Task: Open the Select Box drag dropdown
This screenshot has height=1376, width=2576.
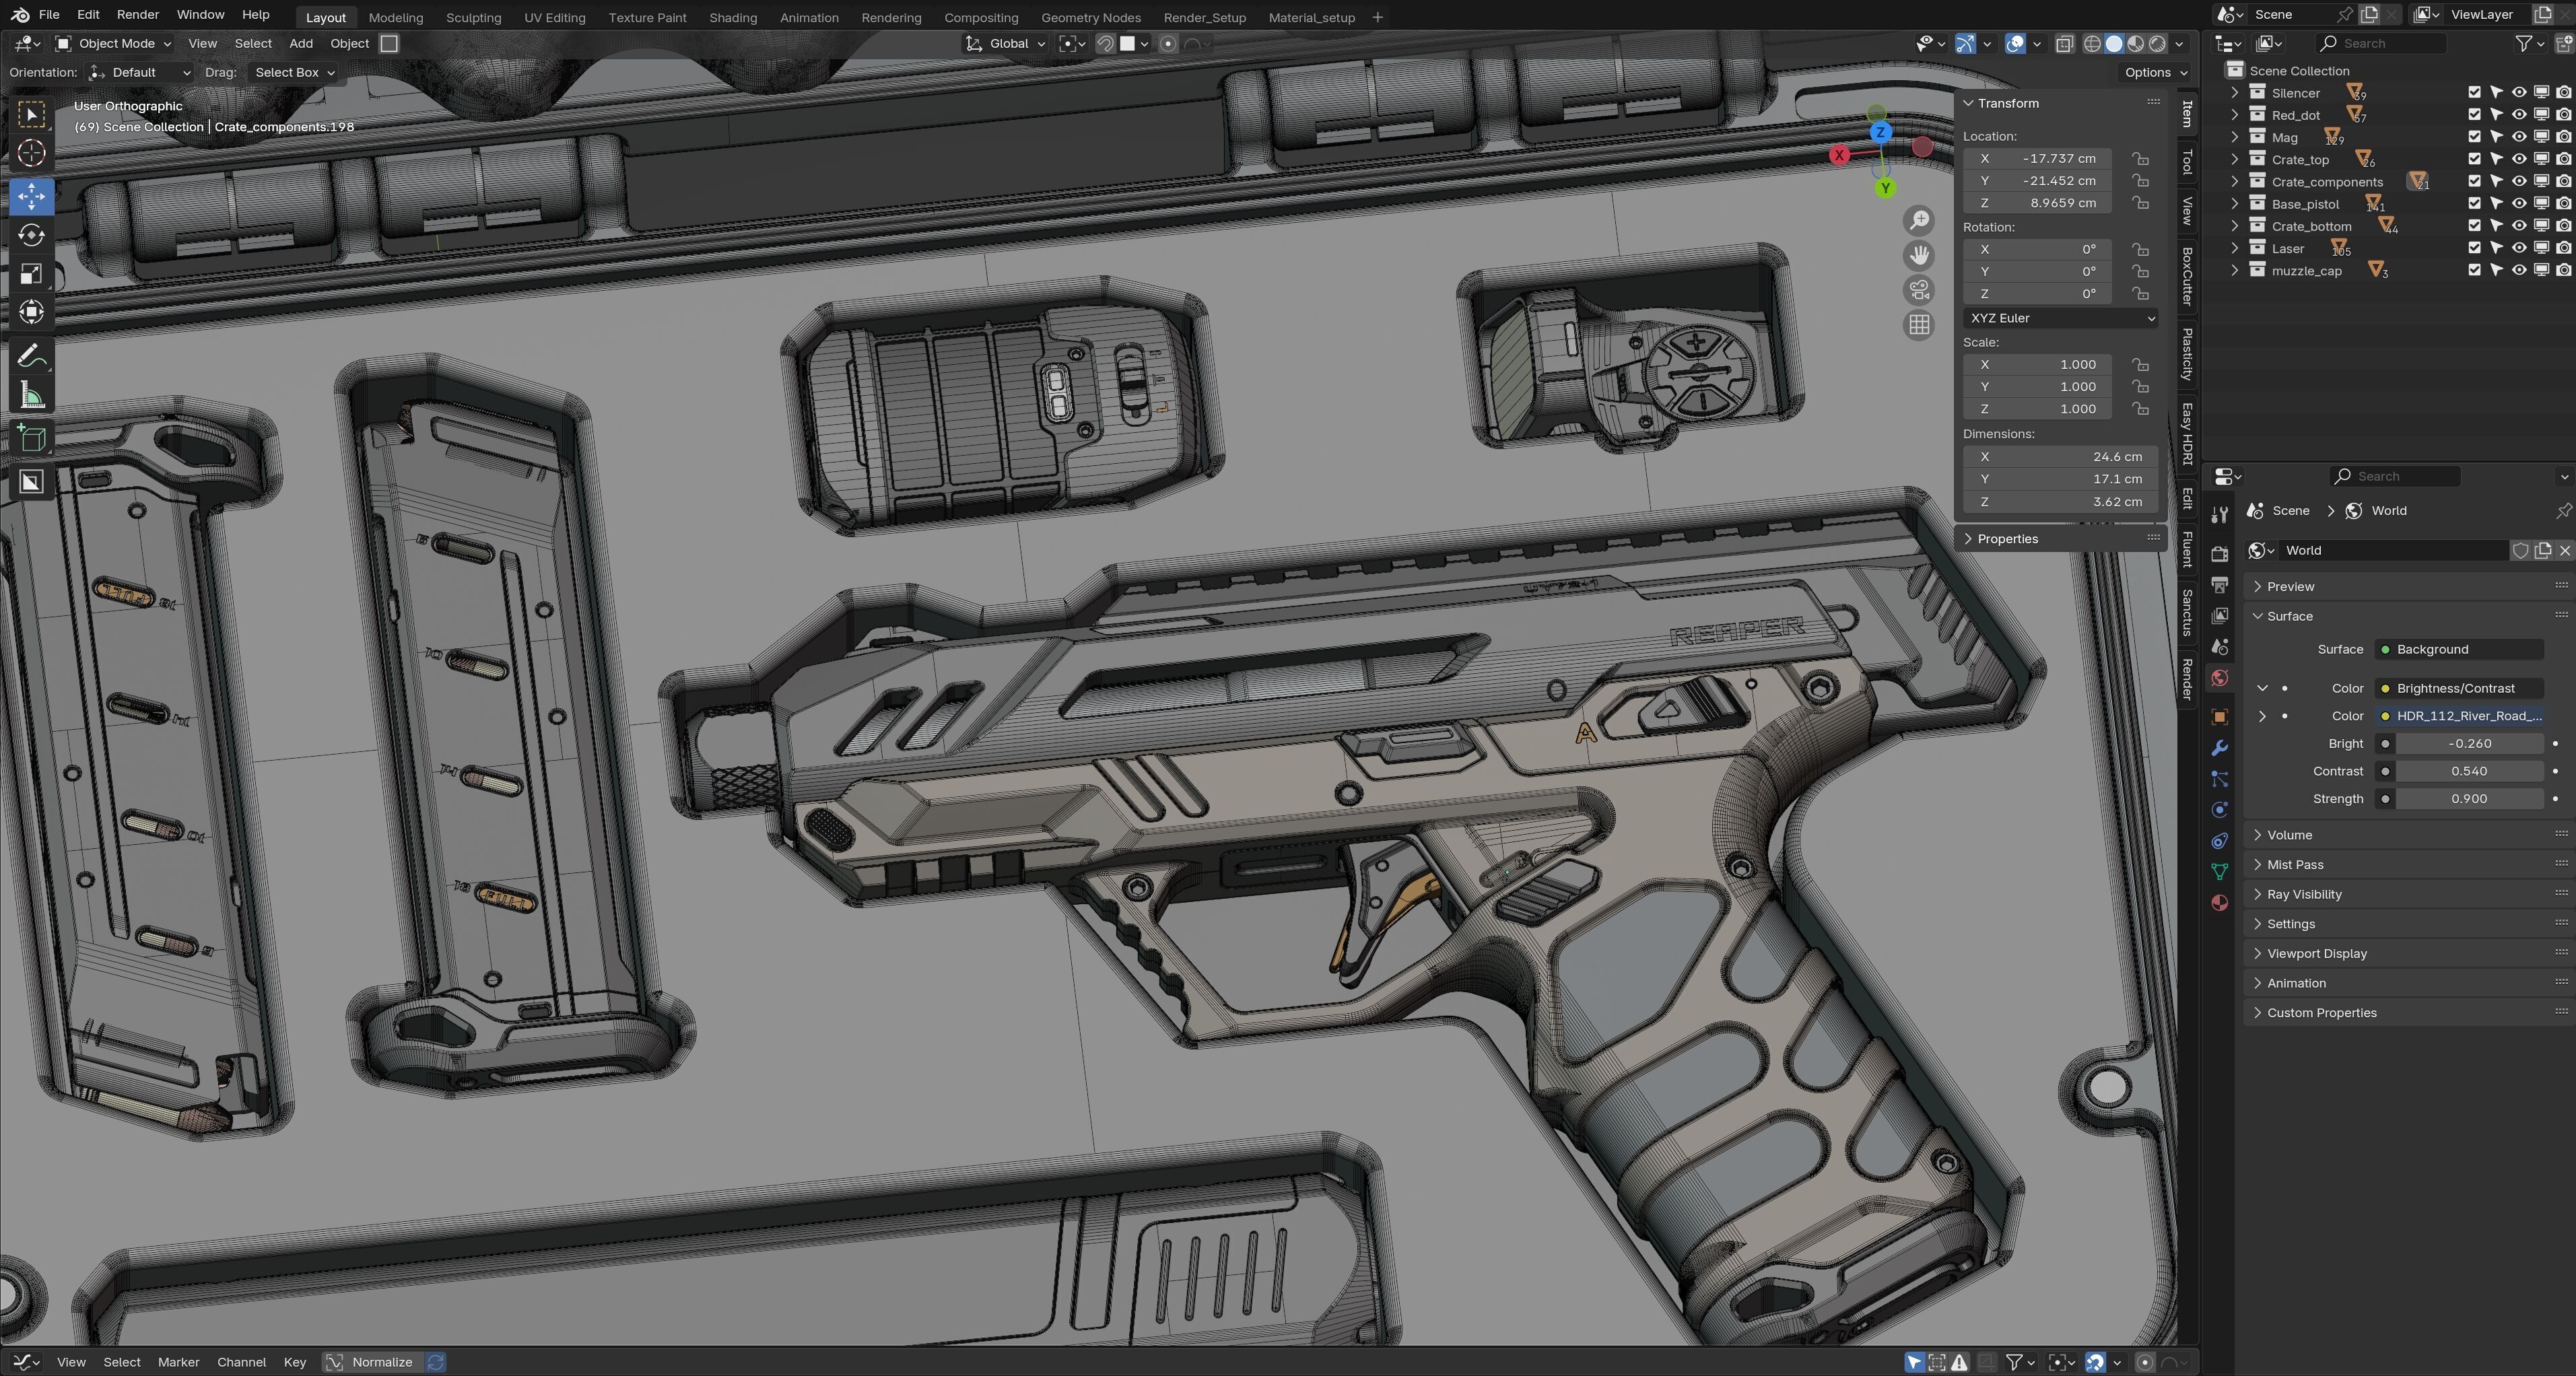Action: [294, 72]
